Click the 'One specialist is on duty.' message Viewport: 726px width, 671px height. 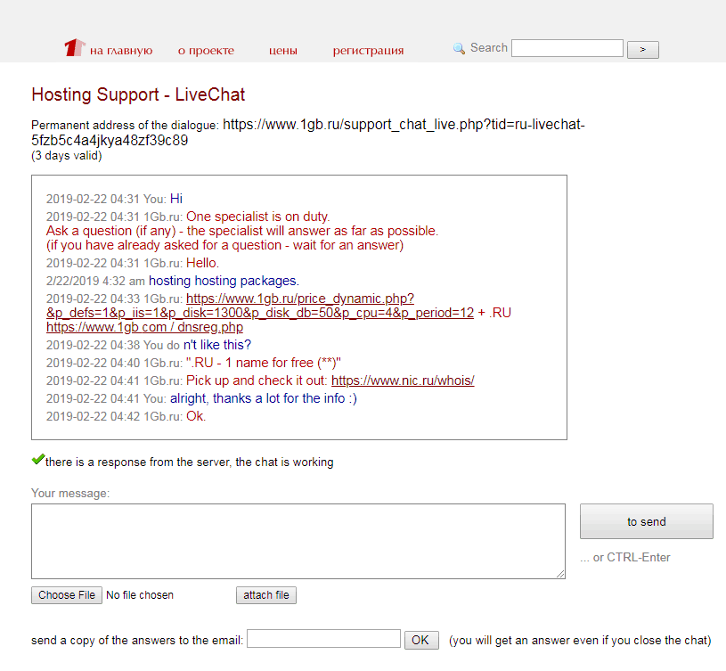coord(258,217)
